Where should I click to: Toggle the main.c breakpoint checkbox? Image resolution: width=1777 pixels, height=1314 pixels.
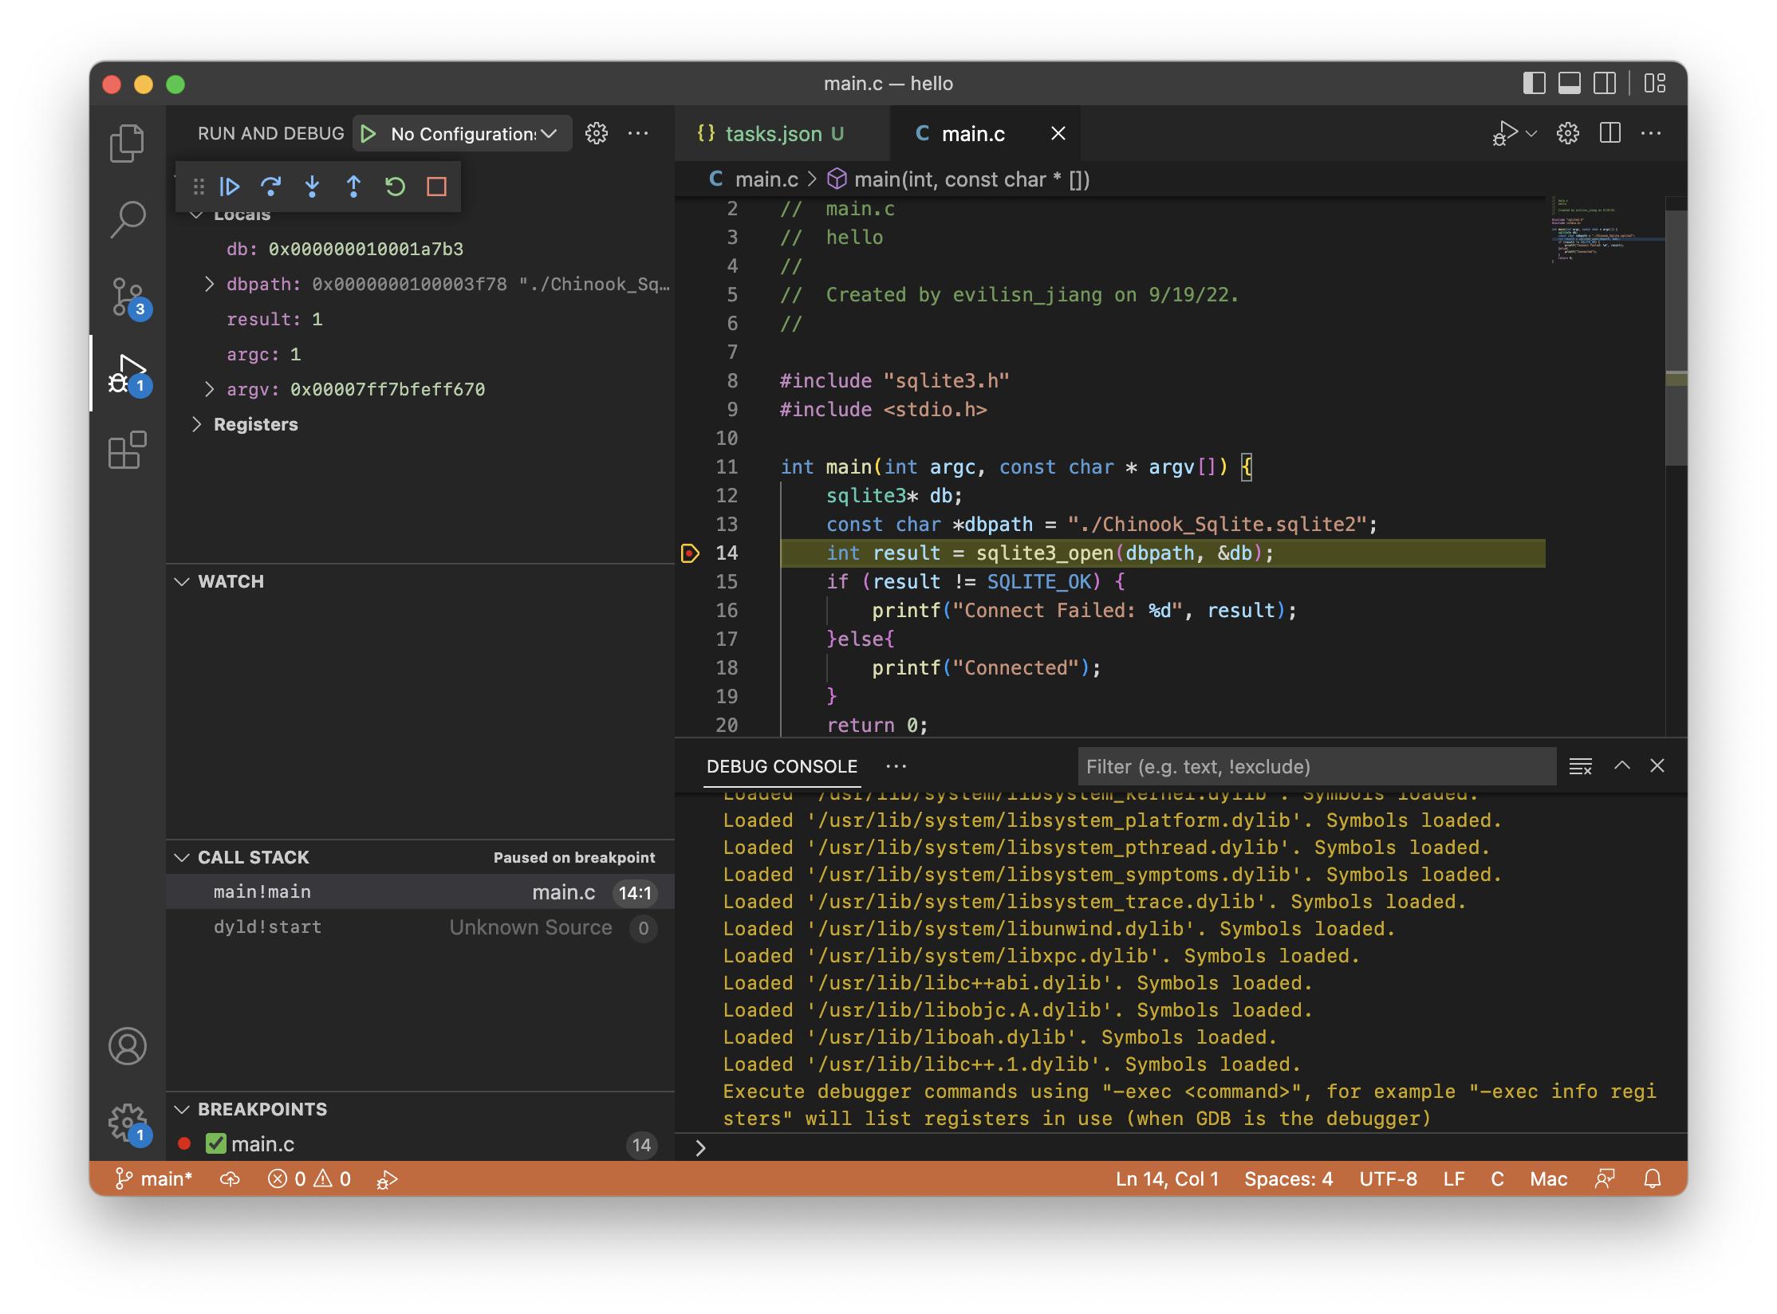pyautogui.click(x=215, y=1144)
